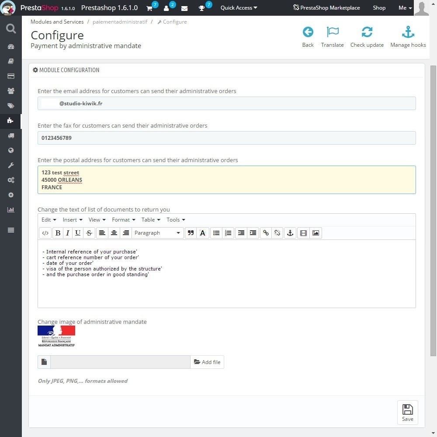Open the Catalog book icon in sidebar
Viewport: 437px width, 437px height.
click(x=11, y=61)
